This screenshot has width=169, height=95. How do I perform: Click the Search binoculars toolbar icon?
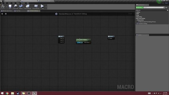click(21, 7)
